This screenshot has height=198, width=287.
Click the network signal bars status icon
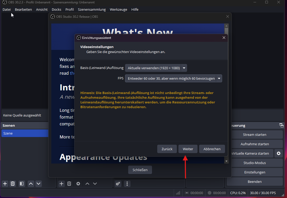(178, 193)
